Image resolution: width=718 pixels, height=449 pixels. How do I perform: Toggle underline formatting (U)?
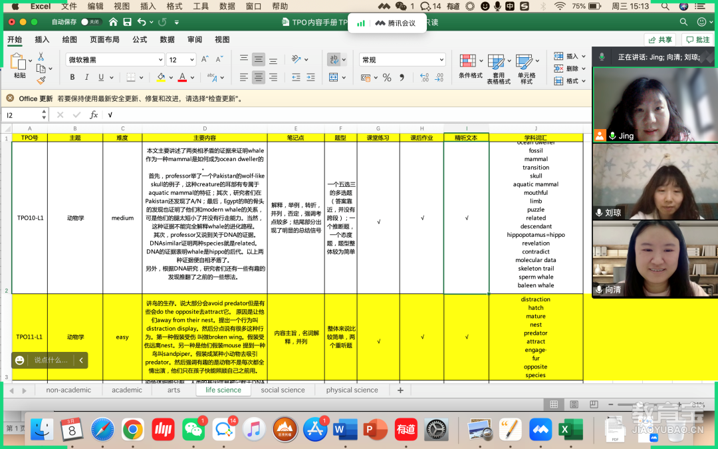(101, 77)
